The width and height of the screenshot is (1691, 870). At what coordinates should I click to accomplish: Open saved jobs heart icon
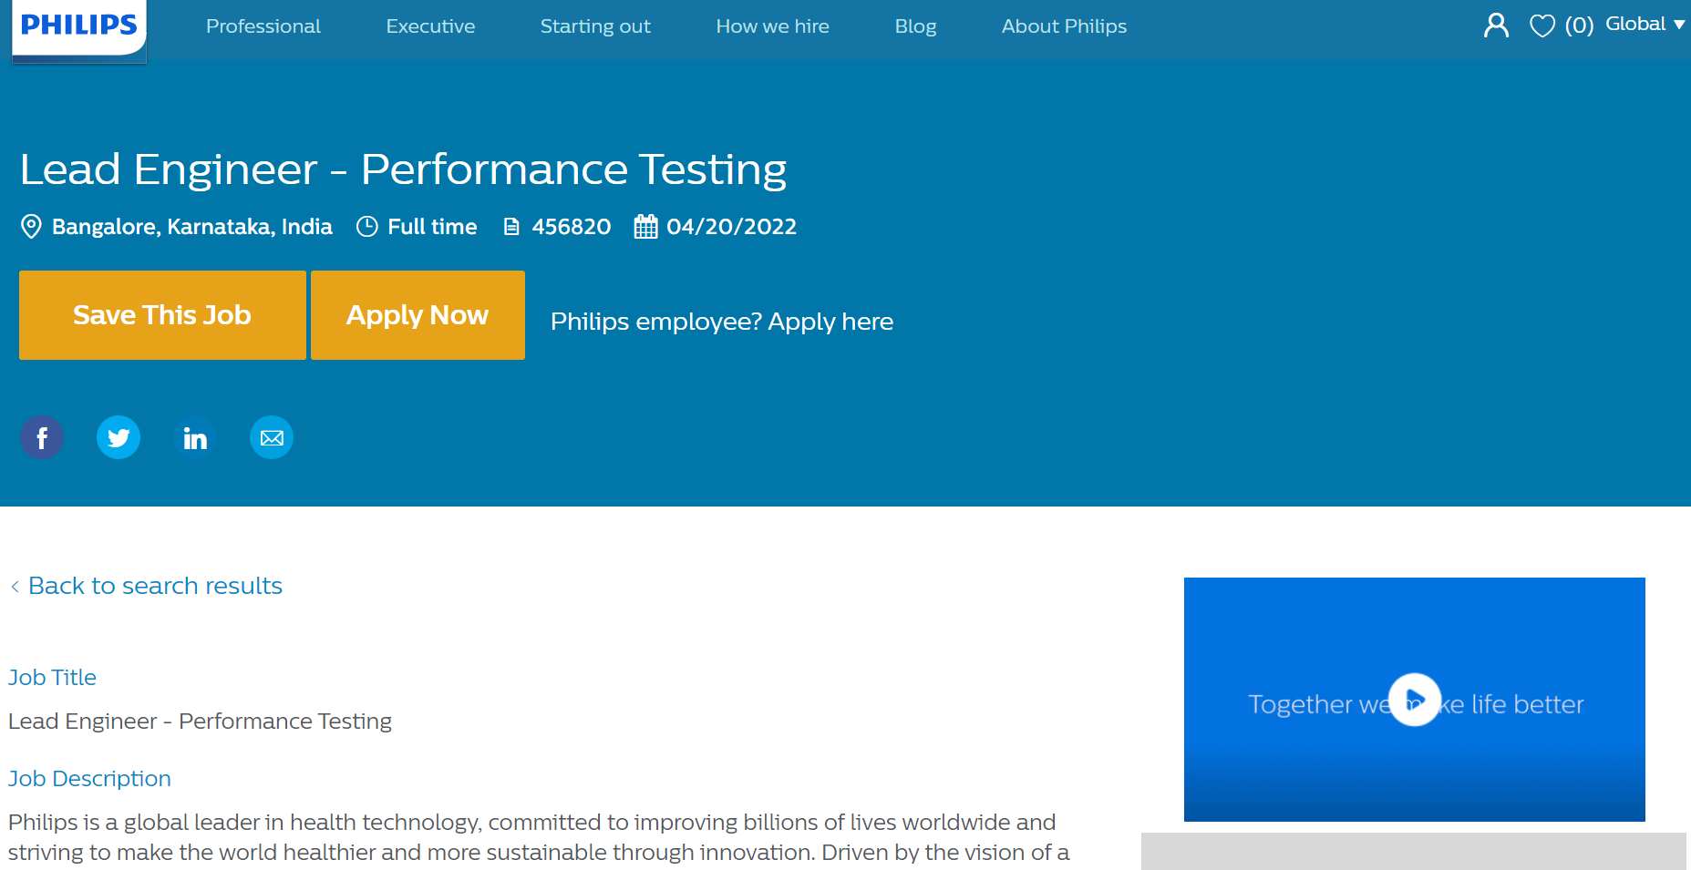point(1541,26)
